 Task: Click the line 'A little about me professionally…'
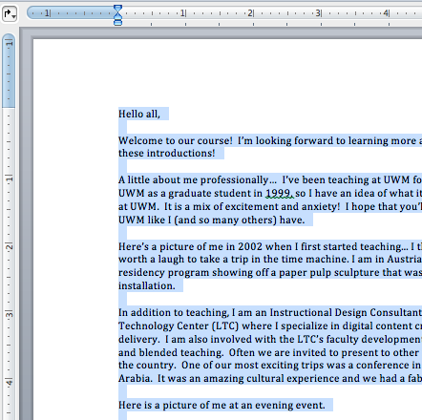point(270,179)
